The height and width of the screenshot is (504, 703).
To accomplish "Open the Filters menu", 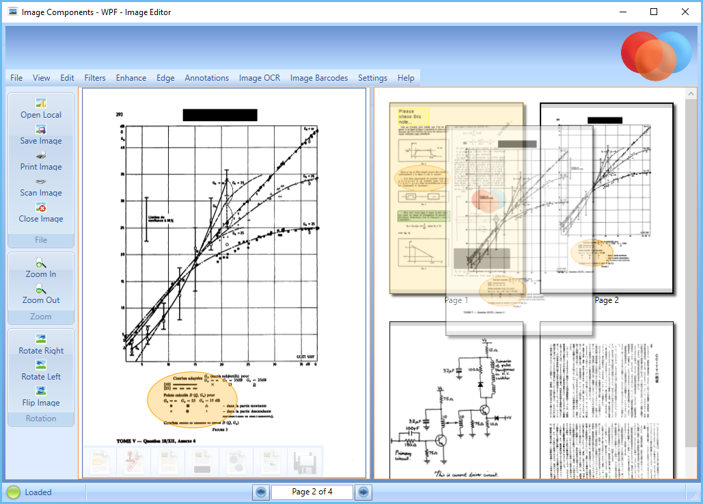I will [95, 78].
